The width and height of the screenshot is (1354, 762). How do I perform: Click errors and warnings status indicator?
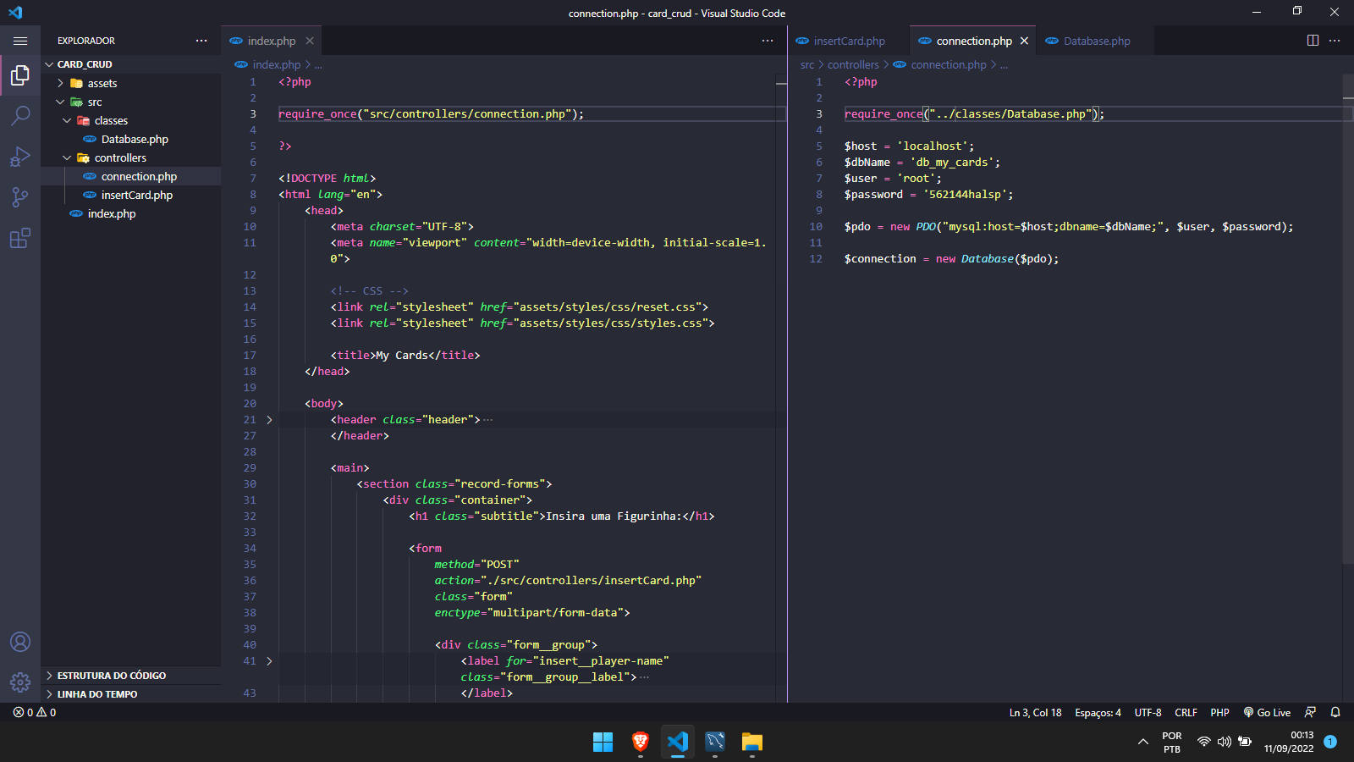[35, 712]
